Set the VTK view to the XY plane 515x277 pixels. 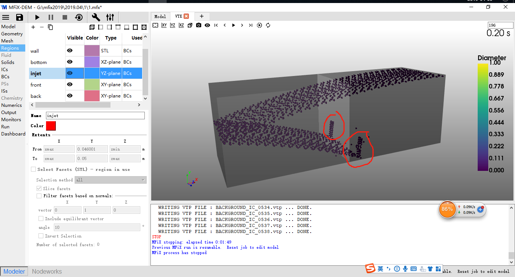click(164, 25)
